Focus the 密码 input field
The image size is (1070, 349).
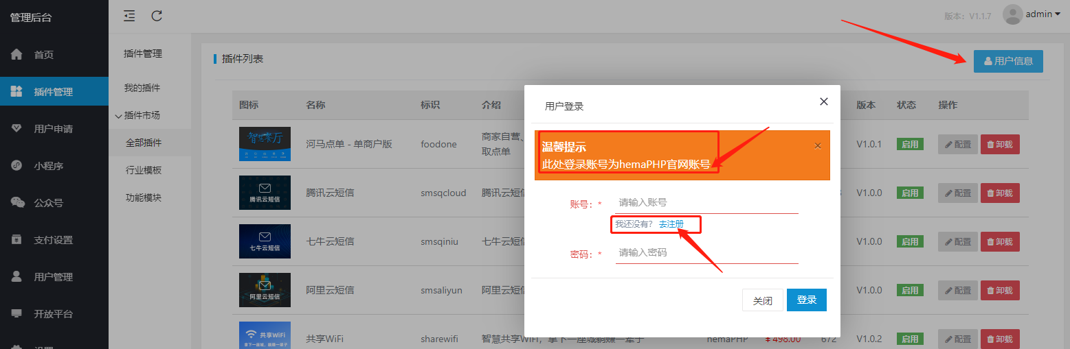[x=707, y=253]
